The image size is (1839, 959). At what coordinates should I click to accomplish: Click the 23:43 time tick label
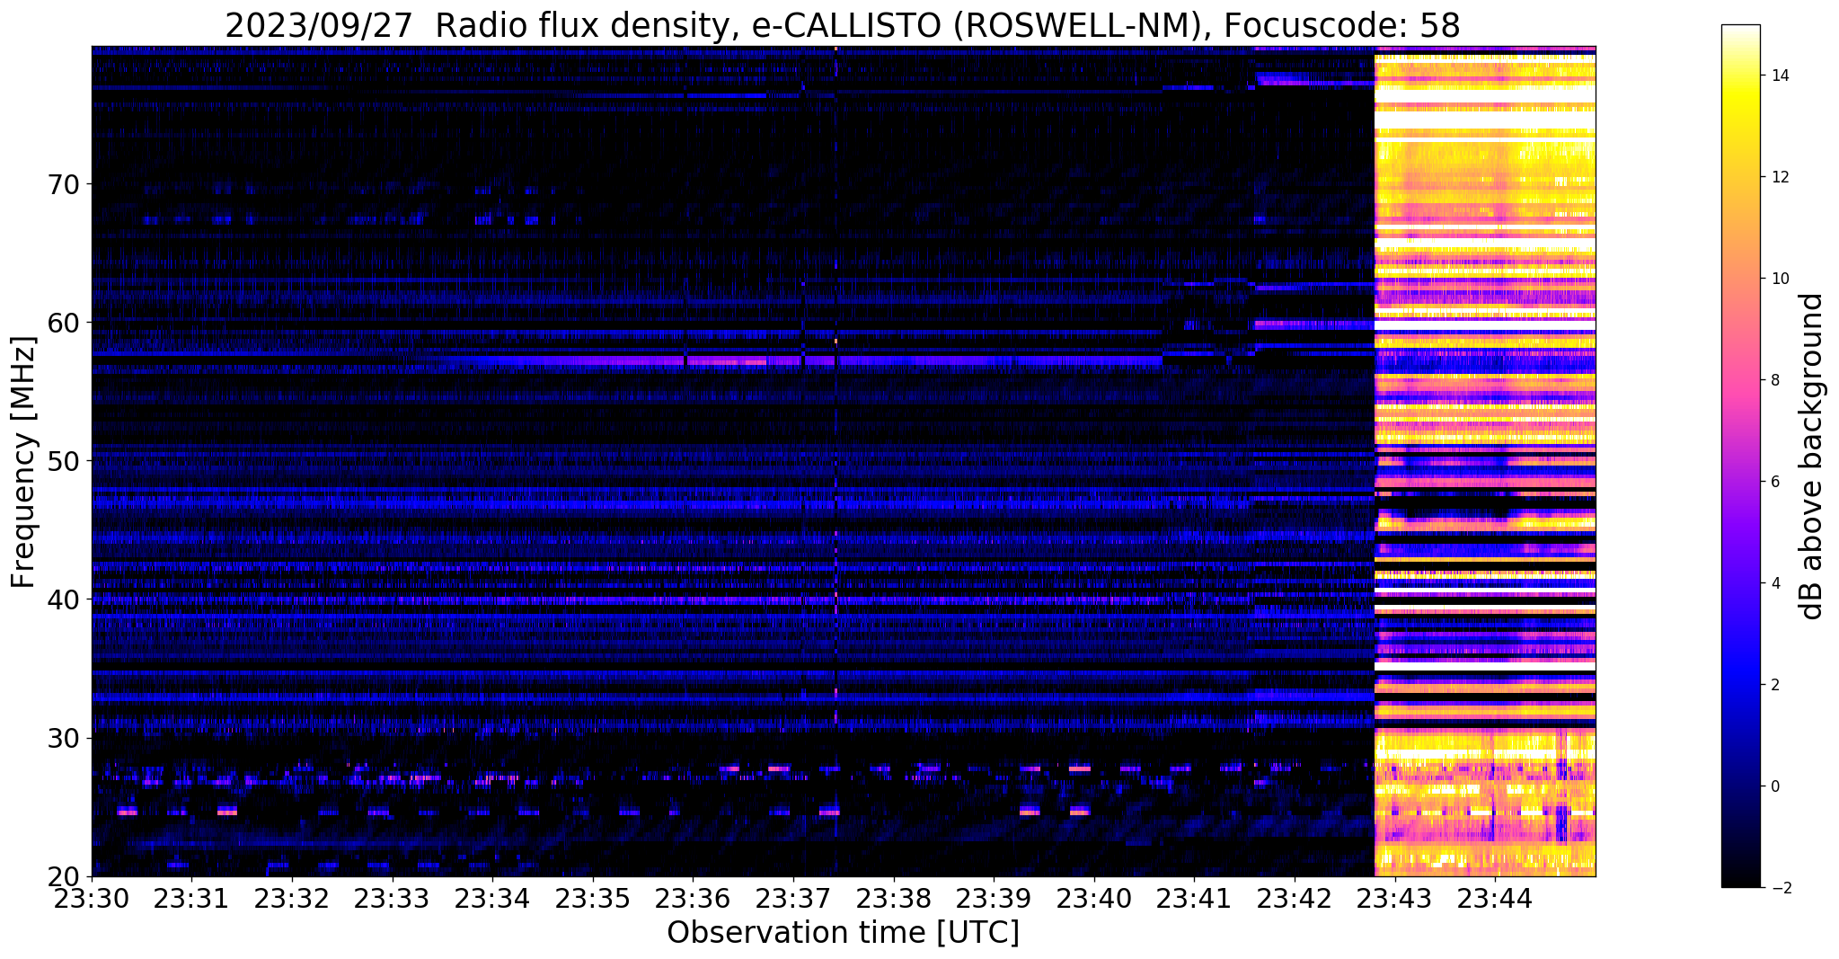tap(1394, 899)
